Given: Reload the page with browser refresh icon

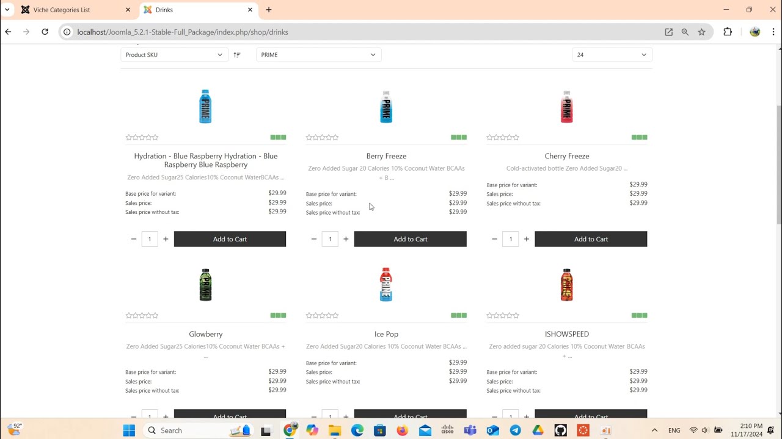Looking at the screenshot, I should 45,32.
